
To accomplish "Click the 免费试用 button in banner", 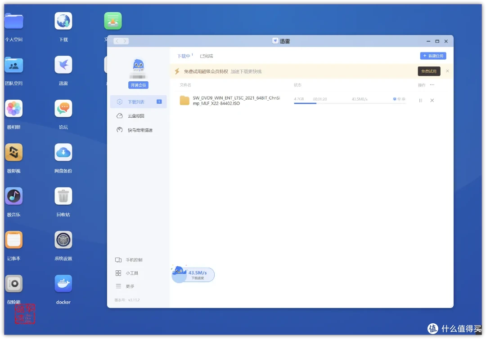I will [429, 71].
